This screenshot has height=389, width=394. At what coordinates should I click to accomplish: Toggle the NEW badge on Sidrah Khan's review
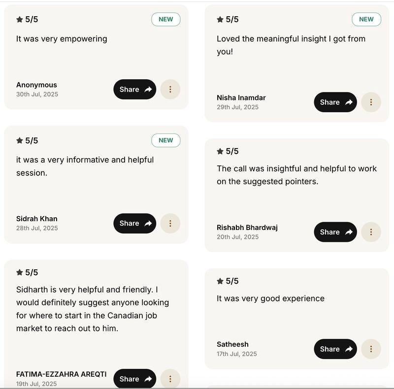tap(165, 140)
